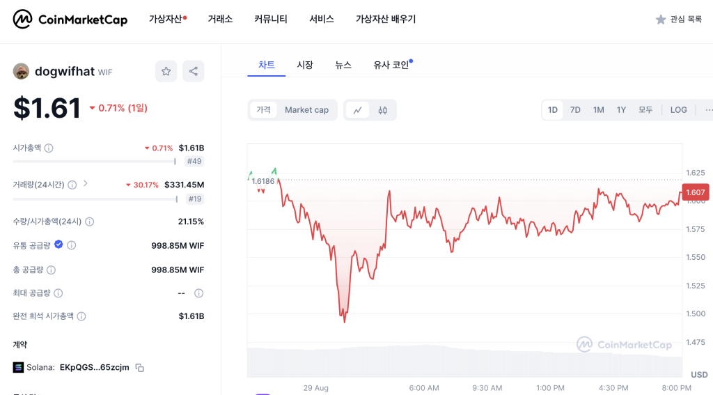
Task: Click the volume rank progress bar
Action: (95, 199)
